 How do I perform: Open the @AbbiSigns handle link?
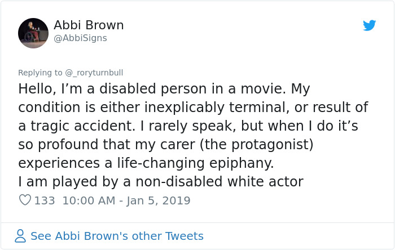point(80,38)
